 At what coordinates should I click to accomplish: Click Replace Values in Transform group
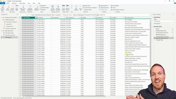pyautogui.click(x=87, y=10)
